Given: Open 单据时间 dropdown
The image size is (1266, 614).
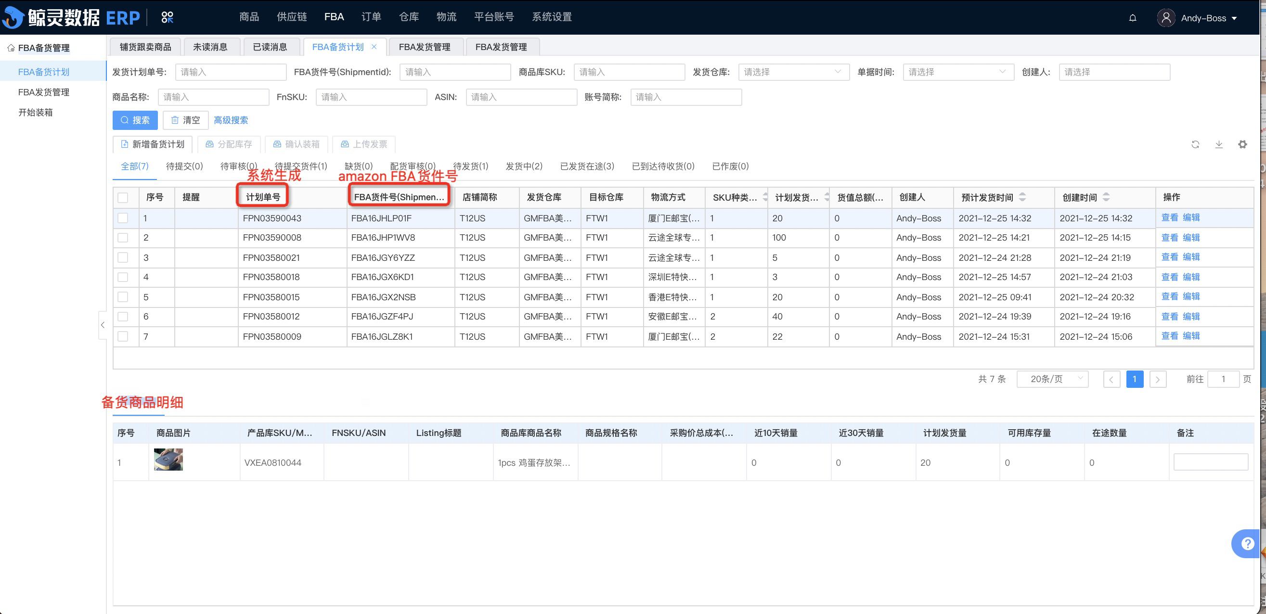Looking at the screenshot, I should coord(958,72).
